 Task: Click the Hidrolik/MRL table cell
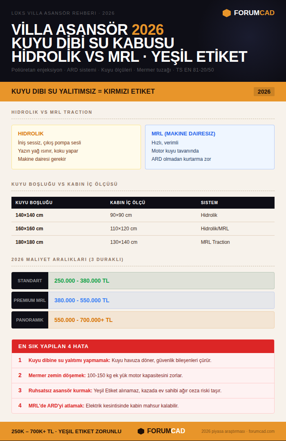coord(215,229)
